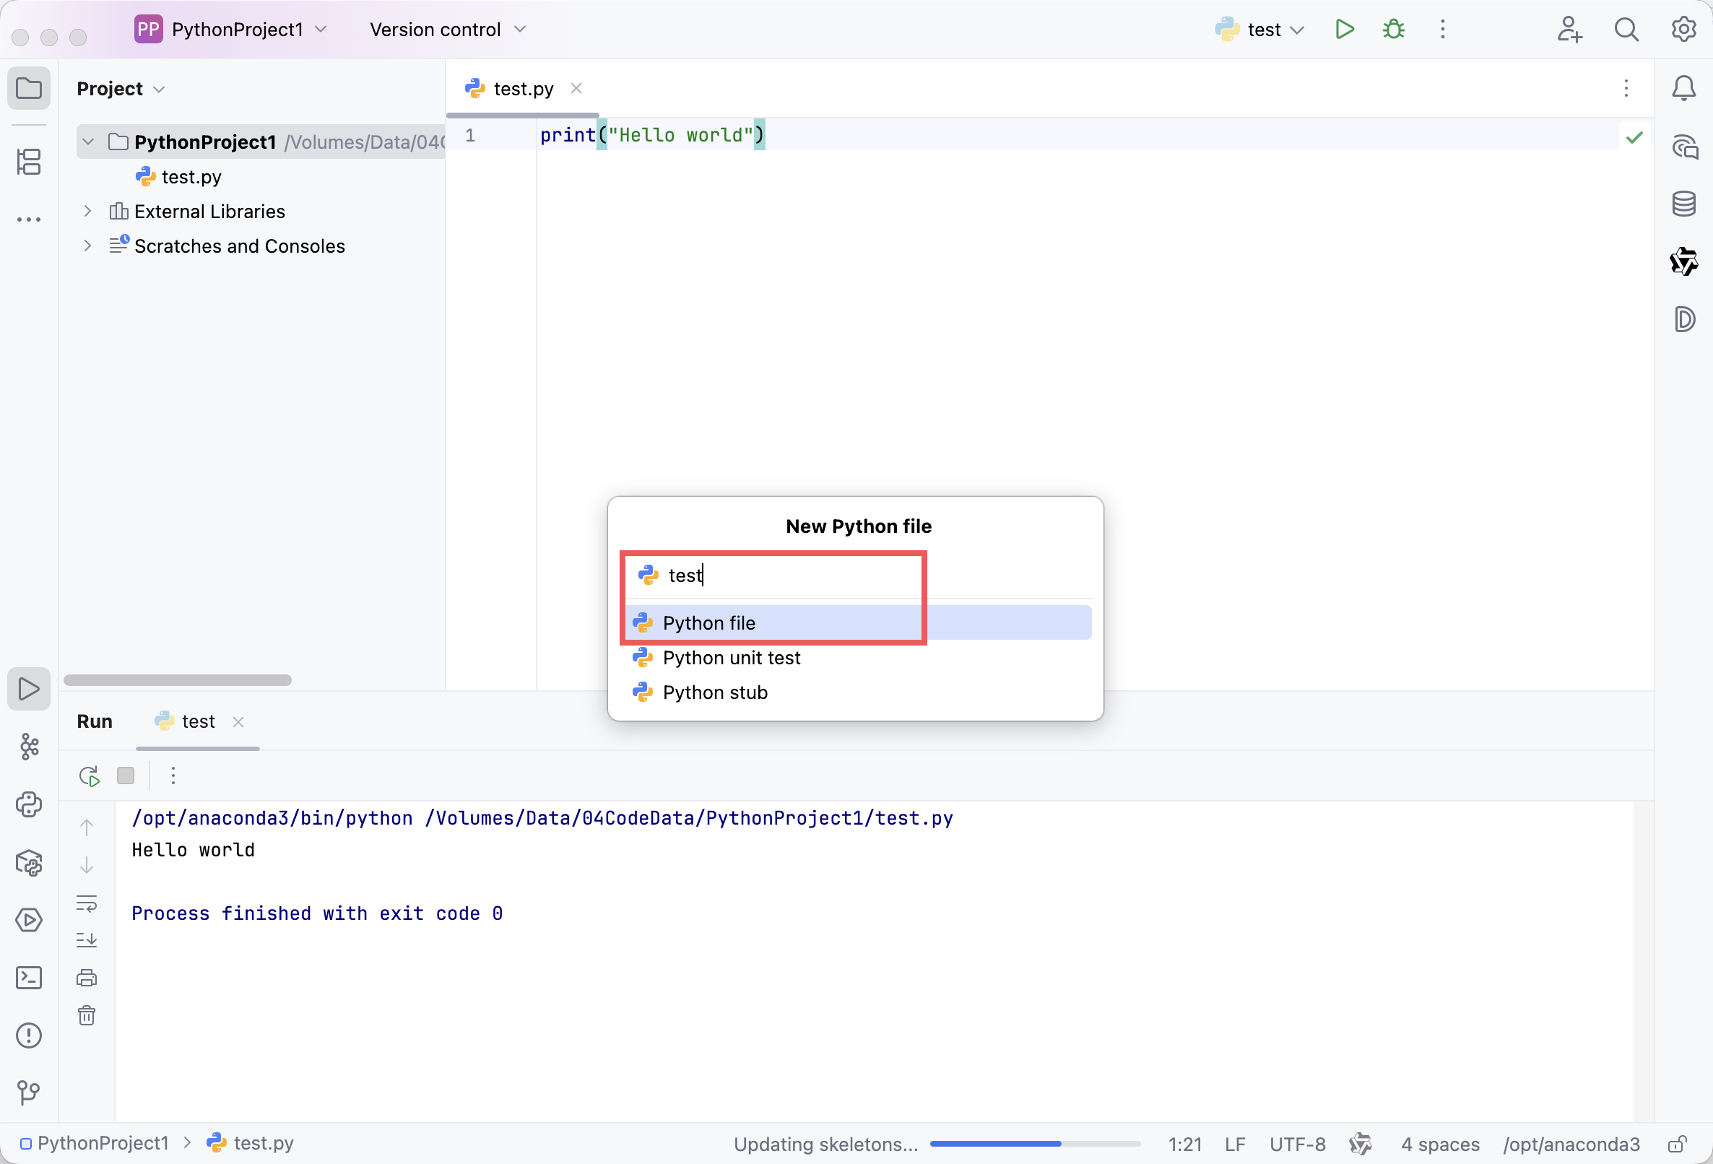Open the /opt/anaconda3 interpreter selector
Screen dimensions: 1713x1164
1571,1144
